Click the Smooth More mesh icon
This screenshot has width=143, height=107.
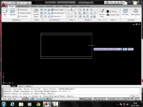point(41,10)
